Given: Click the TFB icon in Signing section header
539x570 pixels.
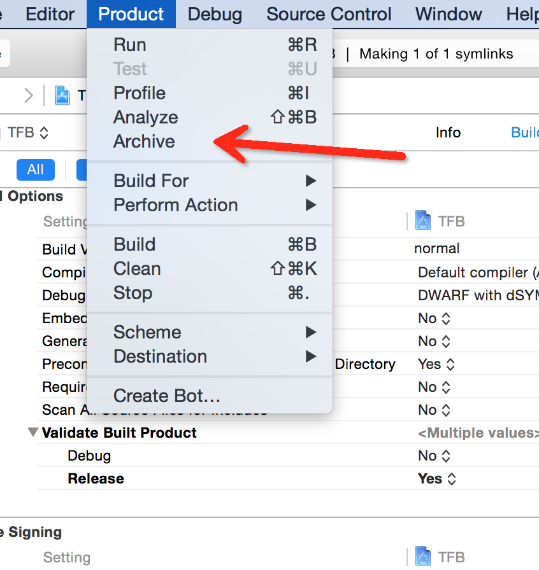Looking at the screenshot, I should click(423, 556).
